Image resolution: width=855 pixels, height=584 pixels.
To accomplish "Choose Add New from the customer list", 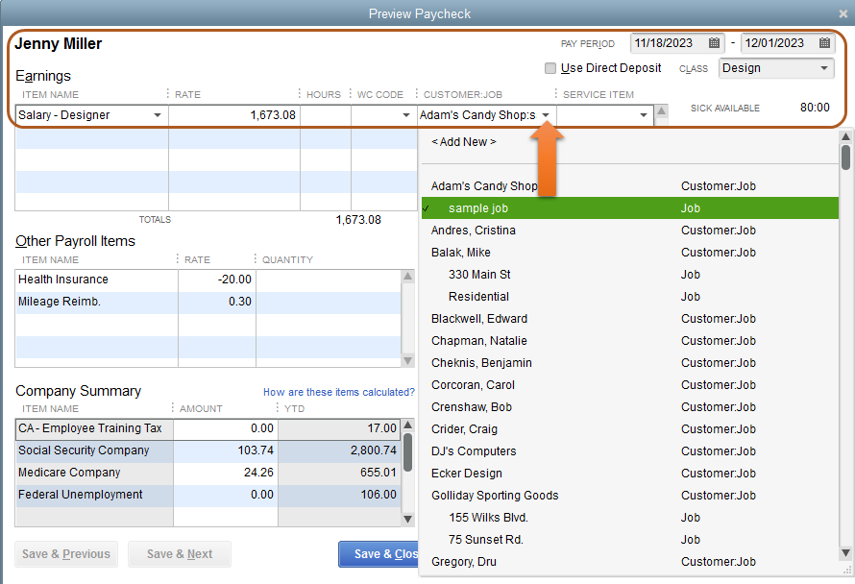I will (464, 142).
